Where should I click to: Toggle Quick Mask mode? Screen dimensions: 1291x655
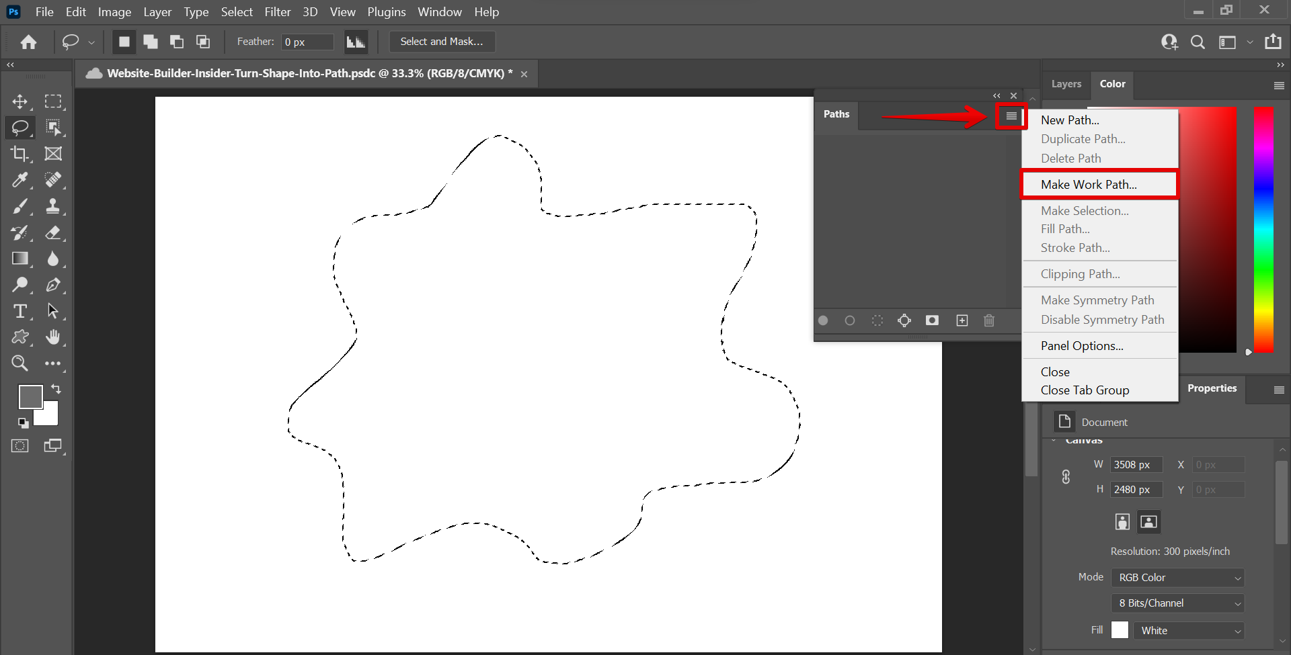tap(19, 446)
